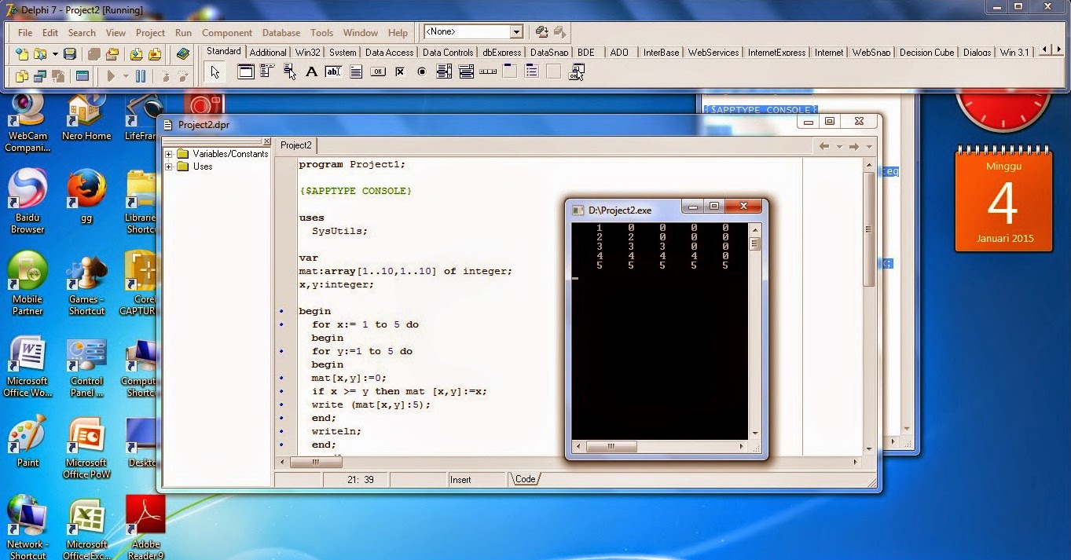This screenshot has height=560, width=1071.
Task: Click the editor back navigation arrow
Action: [x=824, y=147]
